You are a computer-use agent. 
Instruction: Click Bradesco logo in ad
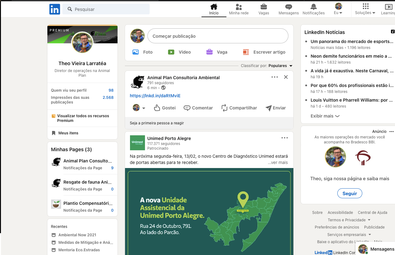point(363,157)
